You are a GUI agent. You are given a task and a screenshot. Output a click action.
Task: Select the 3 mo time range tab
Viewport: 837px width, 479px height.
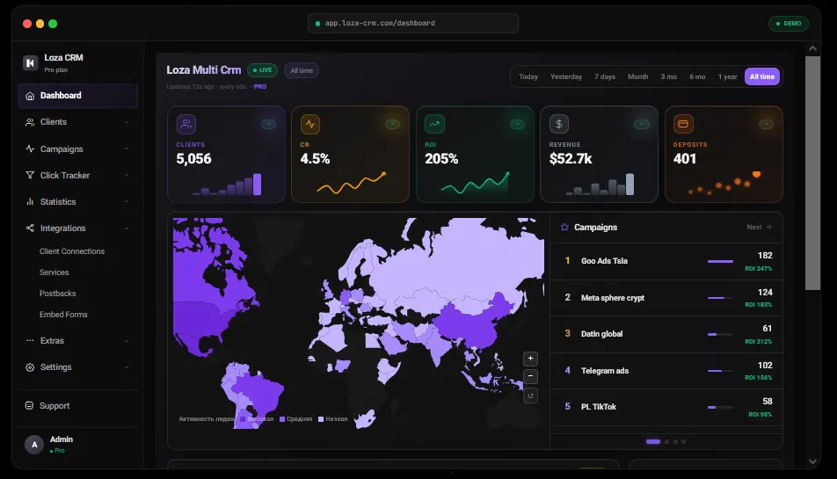pyautogui.click(x=668, y=76)
